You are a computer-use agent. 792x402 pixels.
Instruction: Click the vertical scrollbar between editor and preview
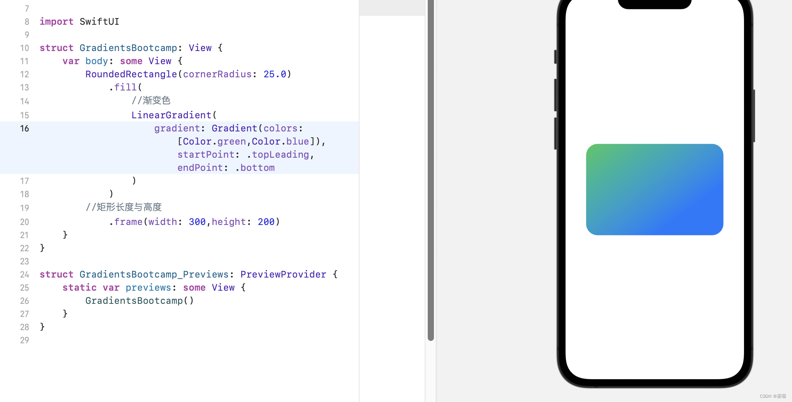click(430, 170)
